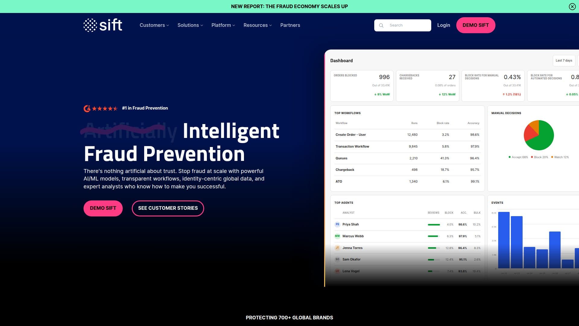Select the Create Order - User workflow row
This screenshot has height=326, width=579.
pyautogui.click(x=407, y=135)
